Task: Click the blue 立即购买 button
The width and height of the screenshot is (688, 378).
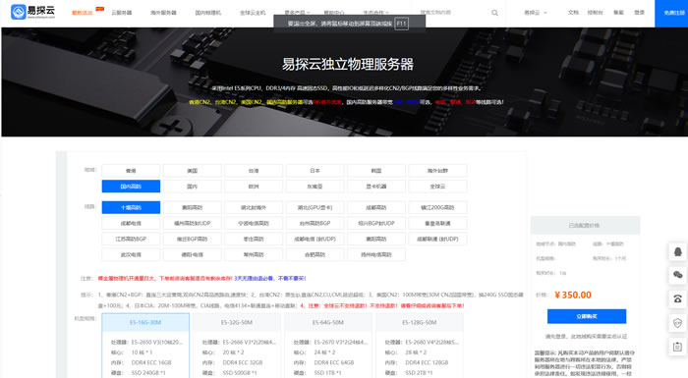Action: [587, 316]
